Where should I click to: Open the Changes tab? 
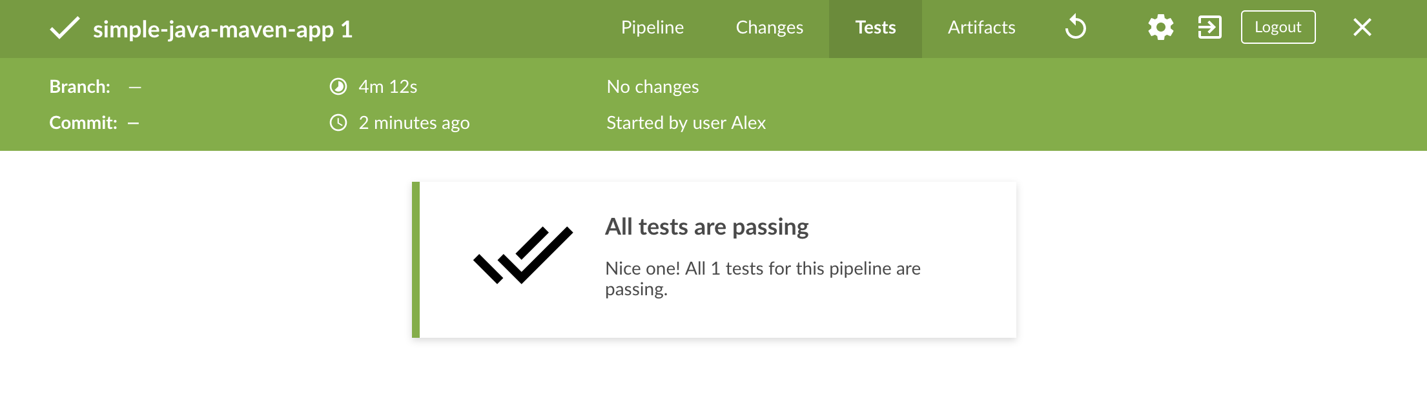[x=770, y=28]
